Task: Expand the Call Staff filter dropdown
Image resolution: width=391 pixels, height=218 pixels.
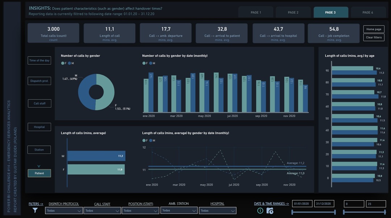Action: pos(102,210)
